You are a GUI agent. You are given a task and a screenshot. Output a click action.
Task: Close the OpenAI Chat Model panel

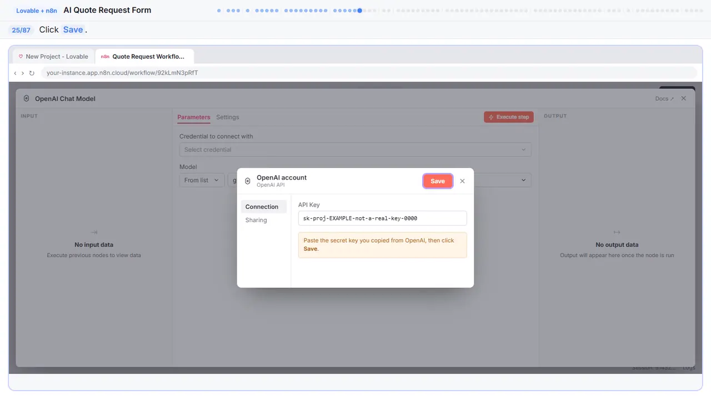[x=684, y=98]
